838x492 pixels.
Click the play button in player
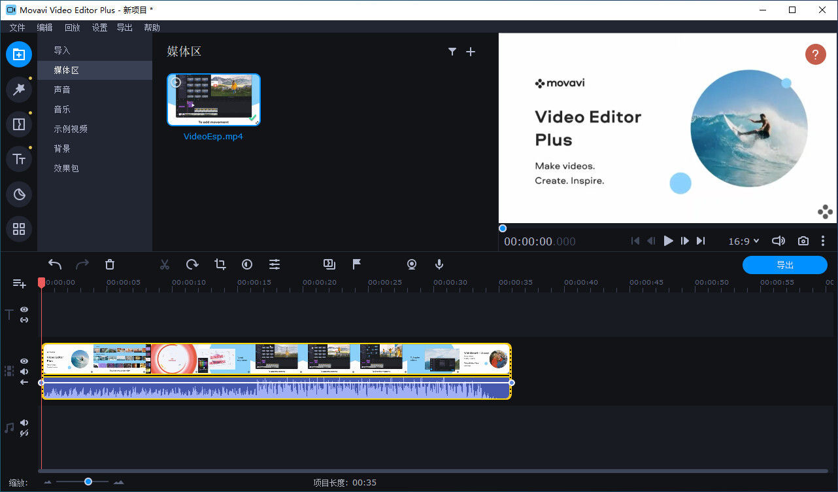[x=668, y=241]
